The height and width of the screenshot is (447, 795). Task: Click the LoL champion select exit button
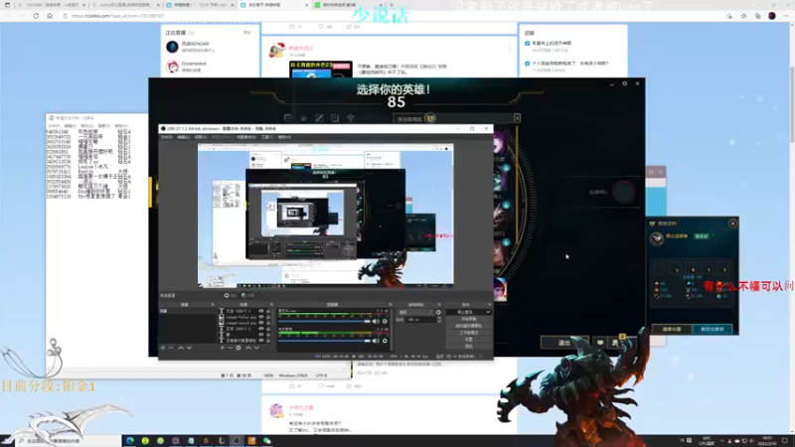[564, 343]
